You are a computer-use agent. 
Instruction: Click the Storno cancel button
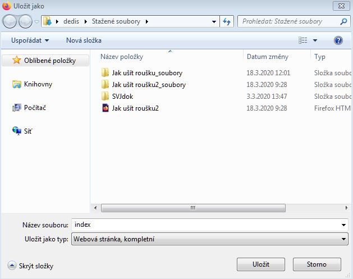click(x=317, y=264)
